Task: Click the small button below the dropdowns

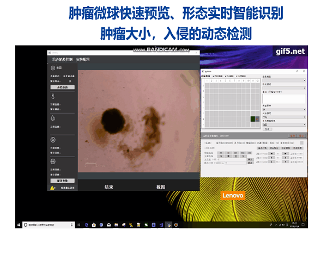Action: coord(268,129)
